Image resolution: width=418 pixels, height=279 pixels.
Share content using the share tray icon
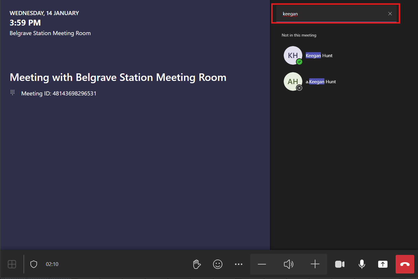coord(383,264)
